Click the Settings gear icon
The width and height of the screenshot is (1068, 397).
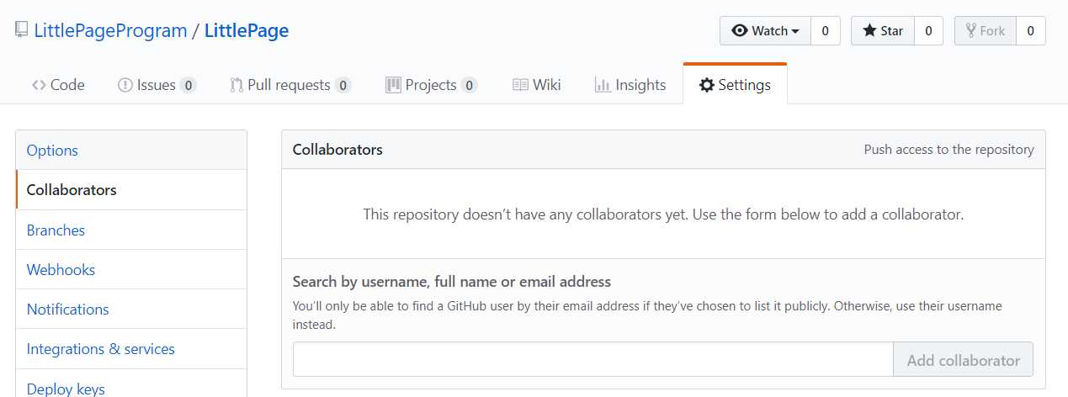707,85
